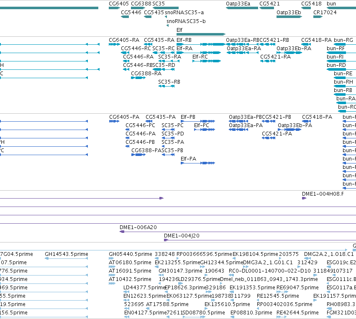The width and height of the screenshot is (356, 319).
Task: Select protein Elf-PB glyph
Action: coord(198,121)
